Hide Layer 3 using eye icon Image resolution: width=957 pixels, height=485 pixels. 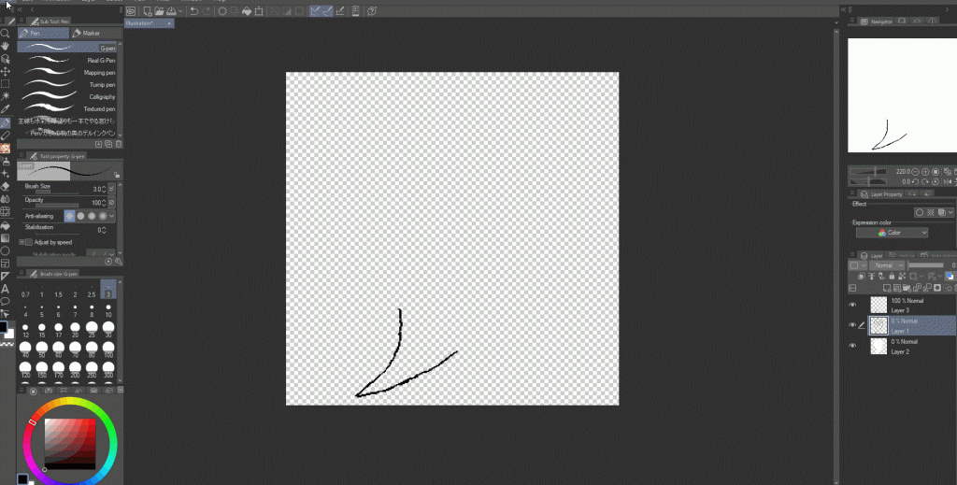point(852,305)
